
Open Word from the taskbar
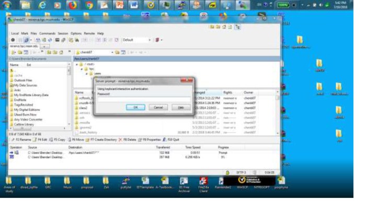pyautogui.click(x=134, y=5)
